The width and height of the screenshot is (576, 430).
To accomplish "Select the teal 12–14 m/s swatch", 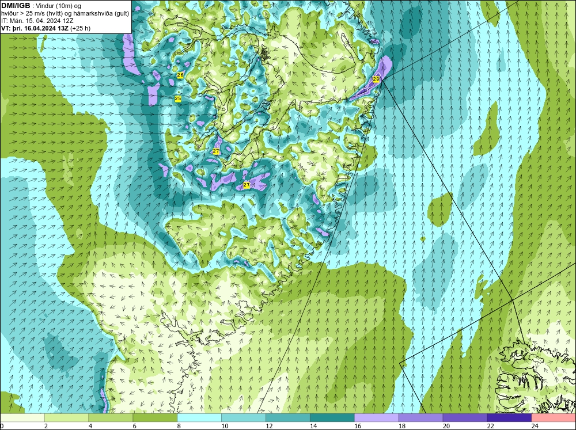I will pos(287,417).
